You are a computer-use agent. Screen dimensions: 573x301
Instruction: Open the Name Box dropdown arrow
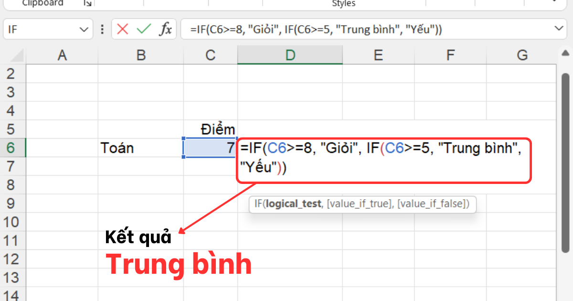coord(83,30)
